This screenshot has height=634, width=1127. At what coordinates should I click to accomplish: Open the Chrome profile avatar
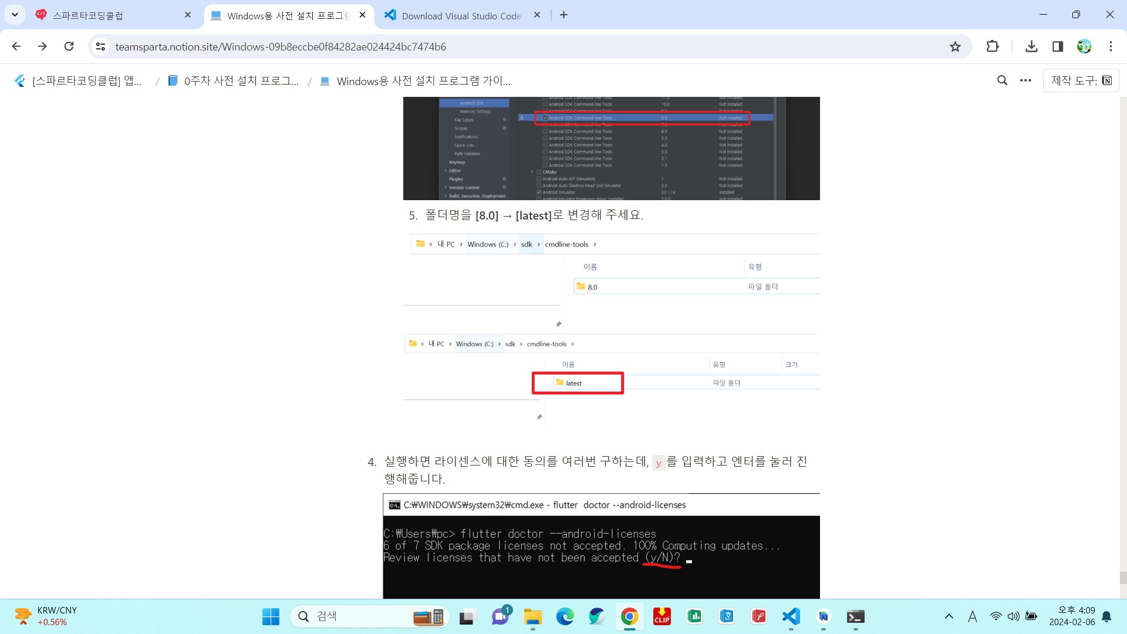[x=1084, y=46]
